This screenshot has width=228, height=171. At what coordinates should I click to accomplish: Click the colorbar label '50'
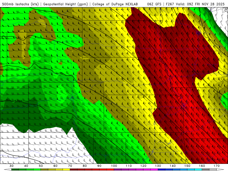(41, 166)
